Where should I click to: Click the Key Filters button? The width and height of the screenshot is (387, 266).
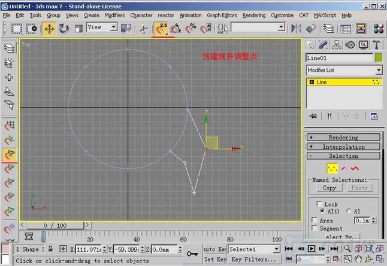(254, 259)
